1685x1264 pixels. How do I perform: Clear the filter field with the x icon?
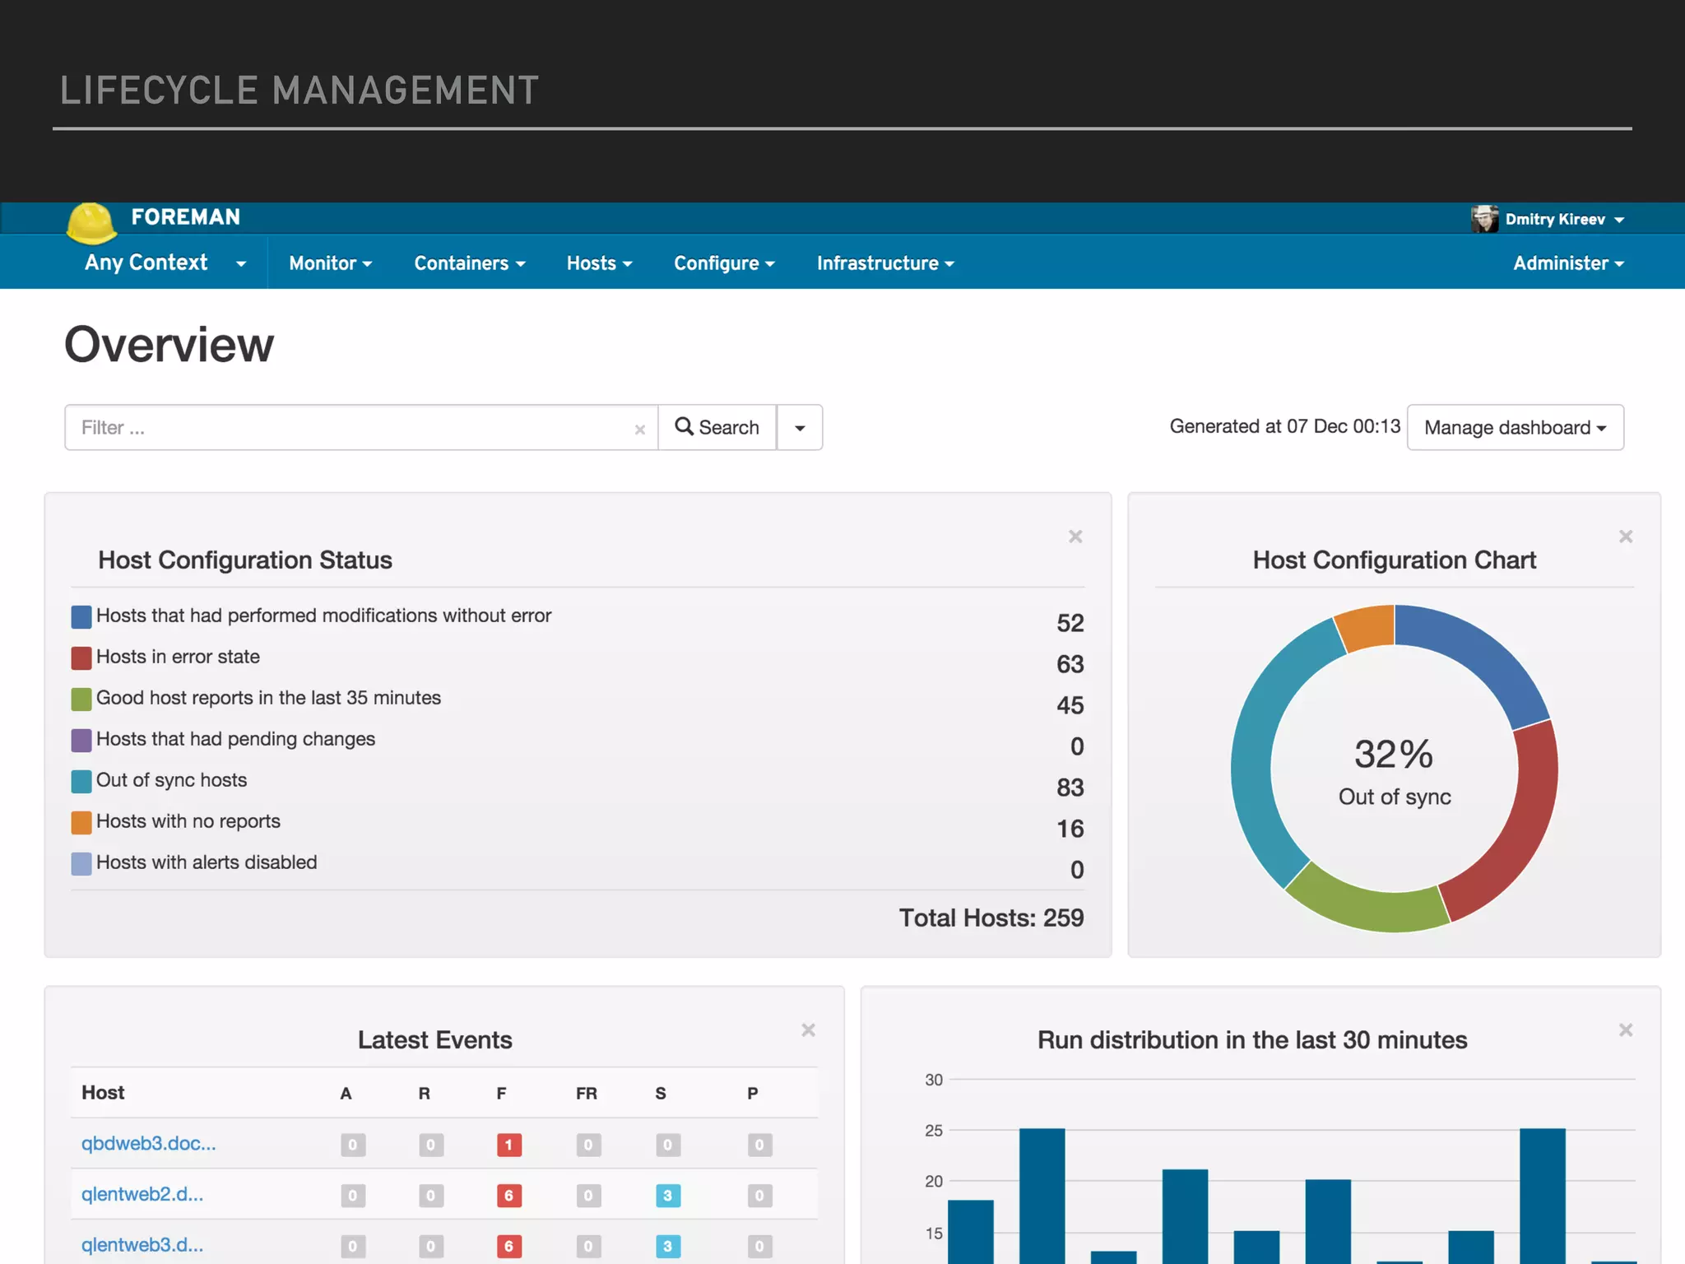[x=640, y=430]
